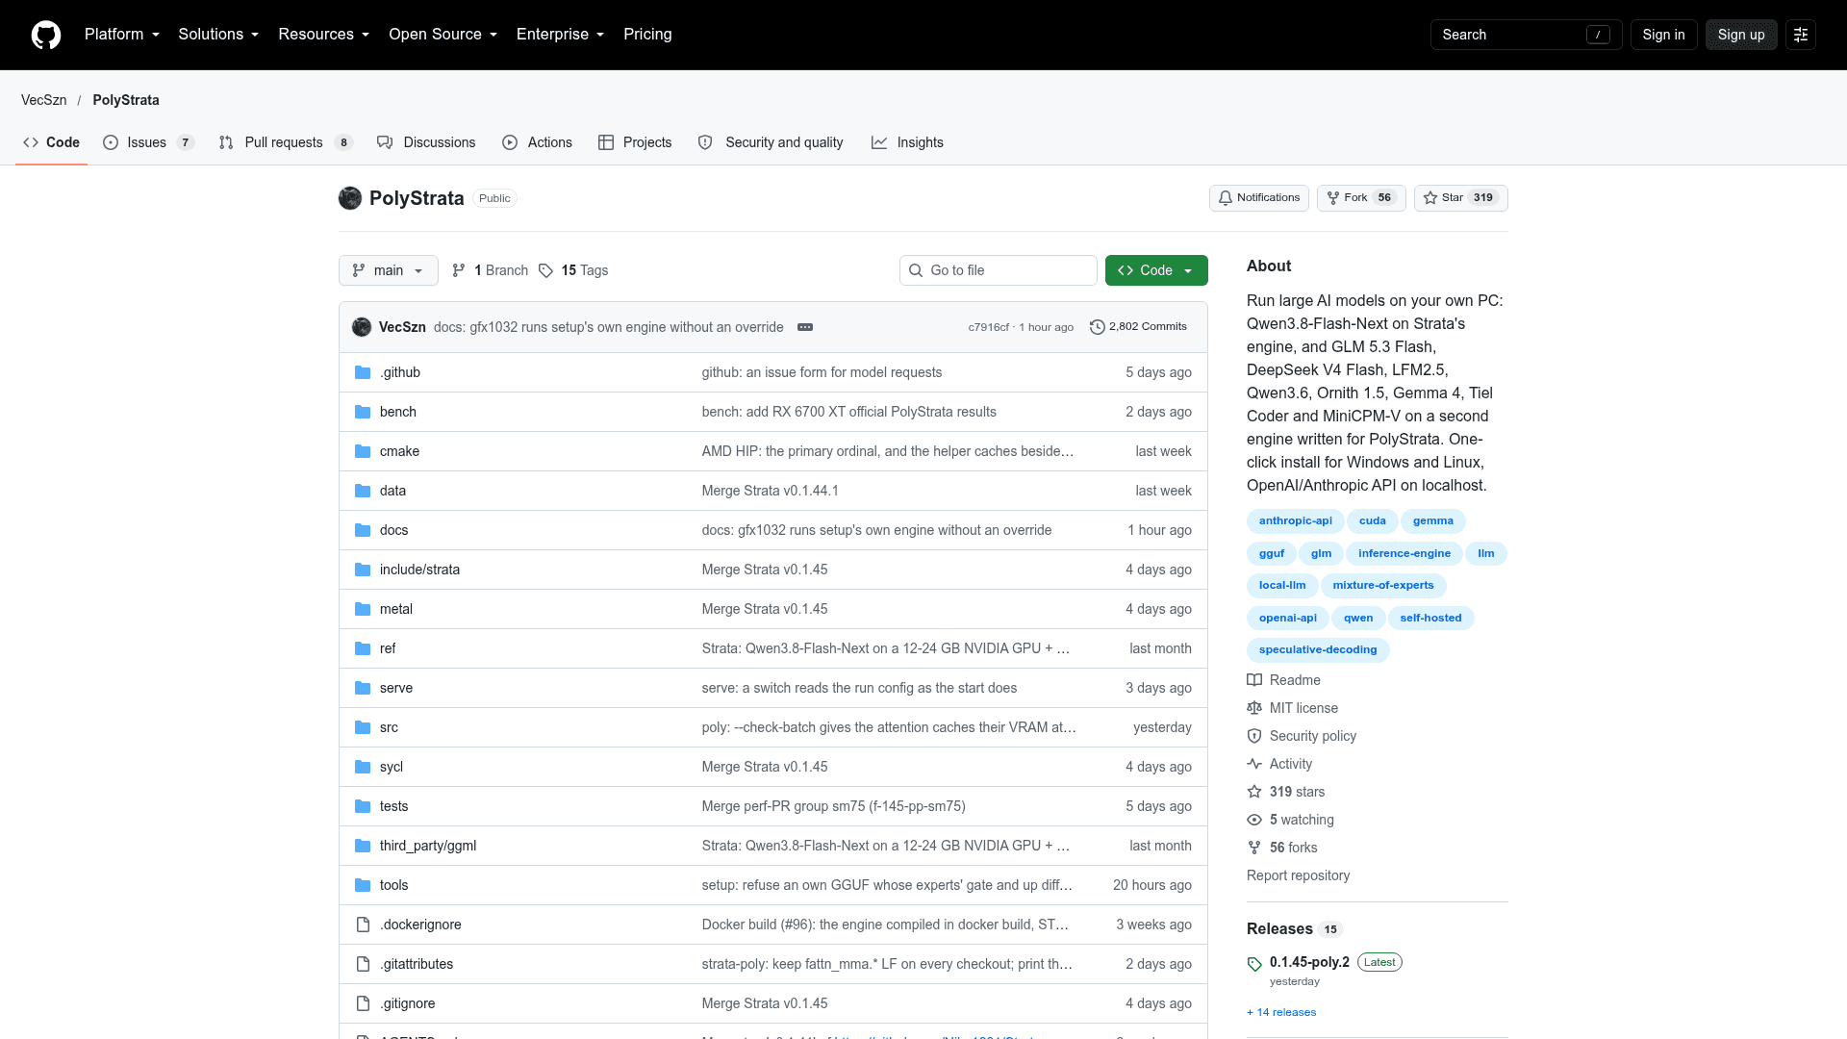Click the Notifications bell button
The width and height of the screenshot is (1847, 1039).
(1258, 198)
